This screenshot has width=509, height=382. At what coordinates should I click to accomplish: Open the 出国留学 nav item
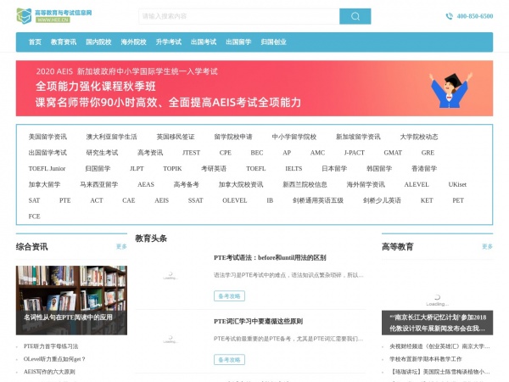238,42
